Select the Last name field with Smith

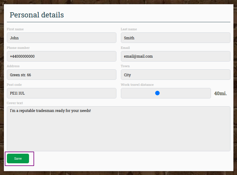pyautogui.click(x=175, y=38)
